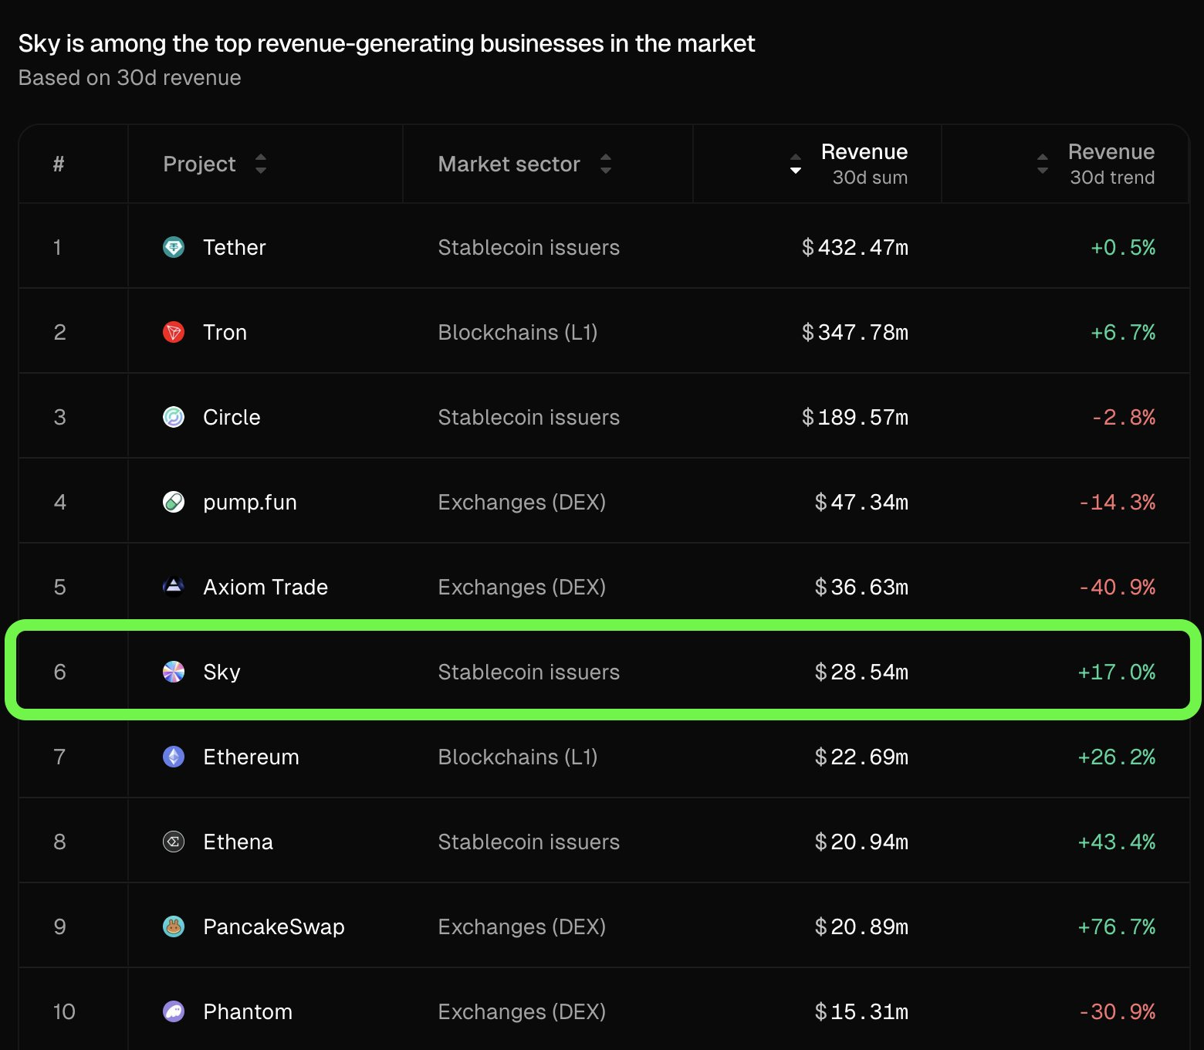Click the Phantom ghost icon

[174, 1011]
